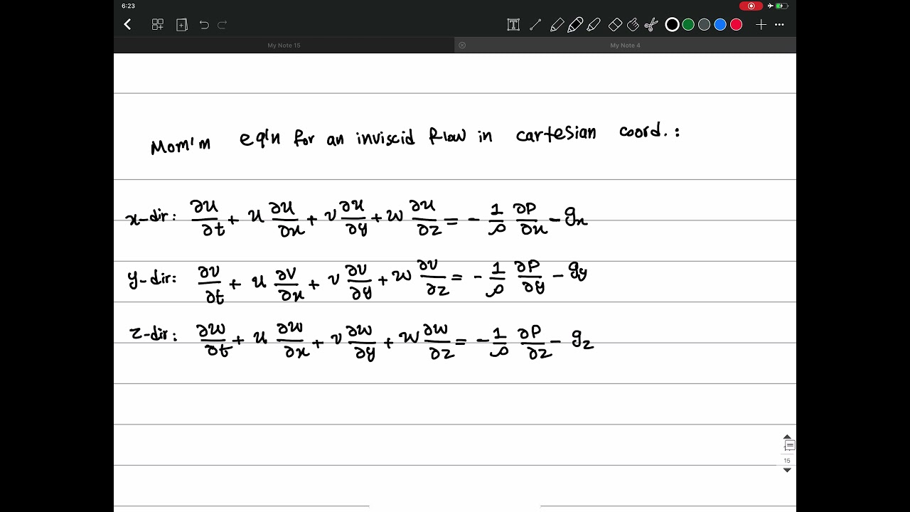Jump to previous page with up arrow
Viewport: 910px width, 512px height.
pyautogui.click(x=787, y=437)
